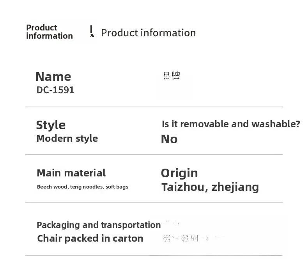Image resolution: width=308 pixels, height=267 pixels.
Task: Select the Modern style value
Action: tap(67, 139)
